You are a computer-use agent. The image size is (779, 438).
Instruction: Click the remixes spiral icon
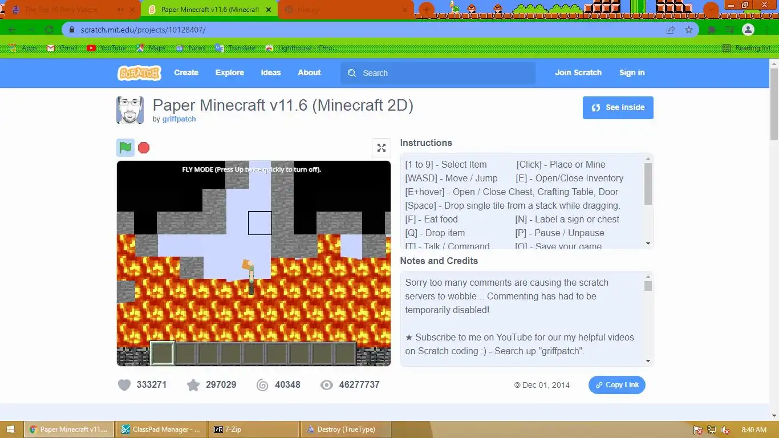pos(262,385)
